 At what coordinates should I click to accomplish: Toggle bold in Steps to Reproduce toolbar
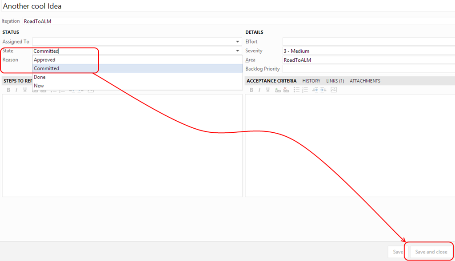tap(8, 90)
